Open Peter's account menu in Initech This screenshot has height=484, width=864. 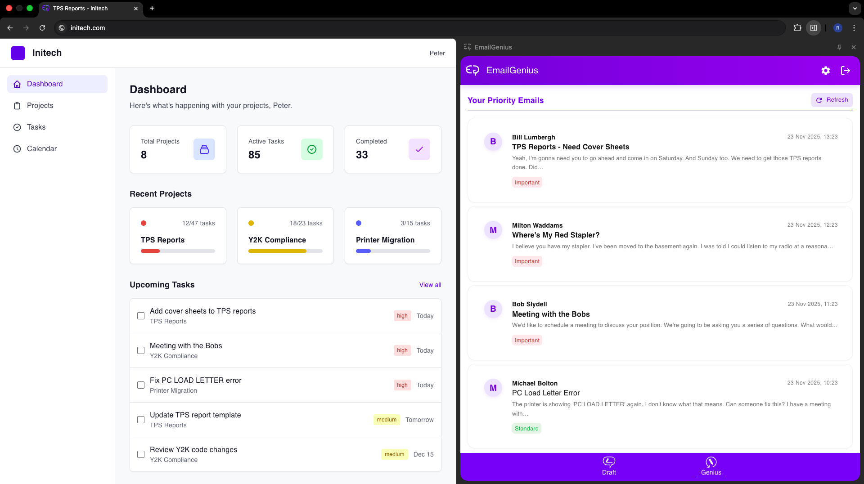(437, 53)
